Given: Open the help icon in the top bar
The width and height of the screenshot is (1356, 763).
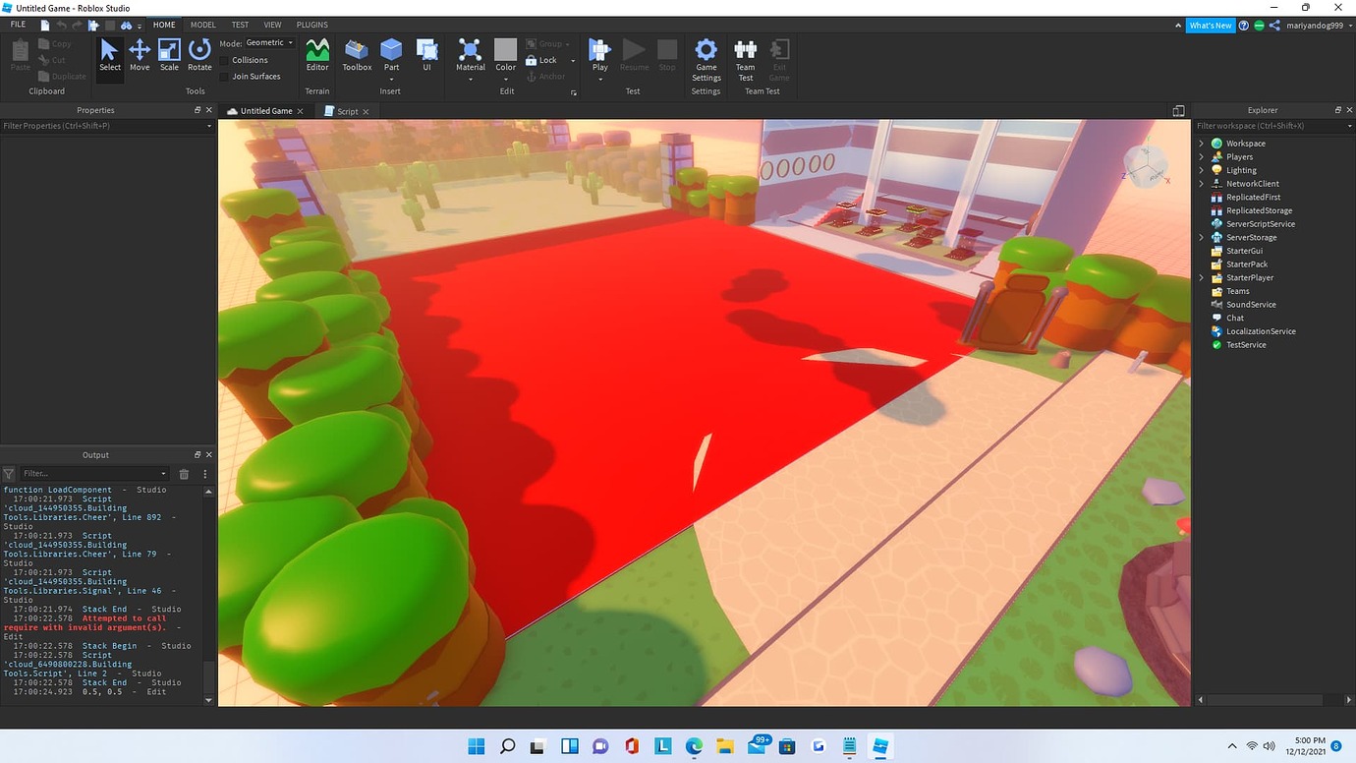Looking at the screenshot, I should (x=1244, y=26).
